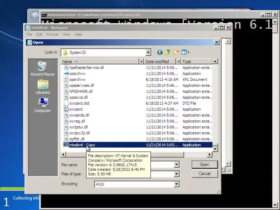Open the Notepad Help menu
This screenshot has height=210, width=280.
tap(78, 34)
